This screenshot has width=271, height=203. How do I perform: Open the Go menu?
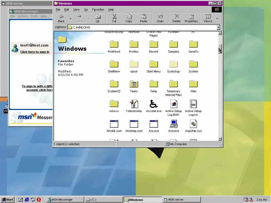(86, 10)
